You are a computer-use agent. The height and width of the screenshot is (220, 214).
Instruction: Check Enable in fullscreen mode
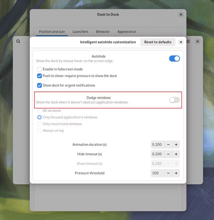pos(39,69)
